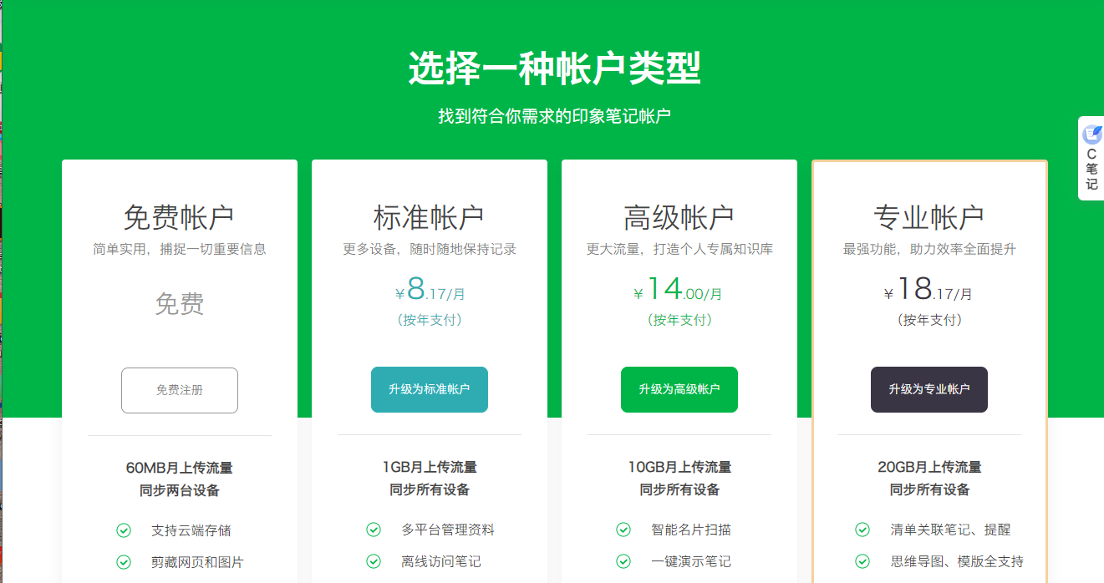Click 更多设备，随时随地保持记录 description
Image resolution: width=1104 pixels, height=583 pixels.
pos(430,249)
